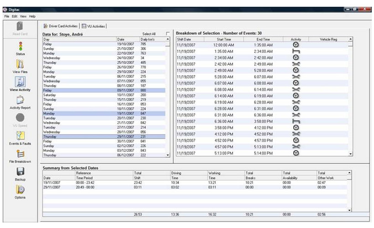
Task: Click driving icon in 12:00:00 AM row
Action: [x=296, y=45]
